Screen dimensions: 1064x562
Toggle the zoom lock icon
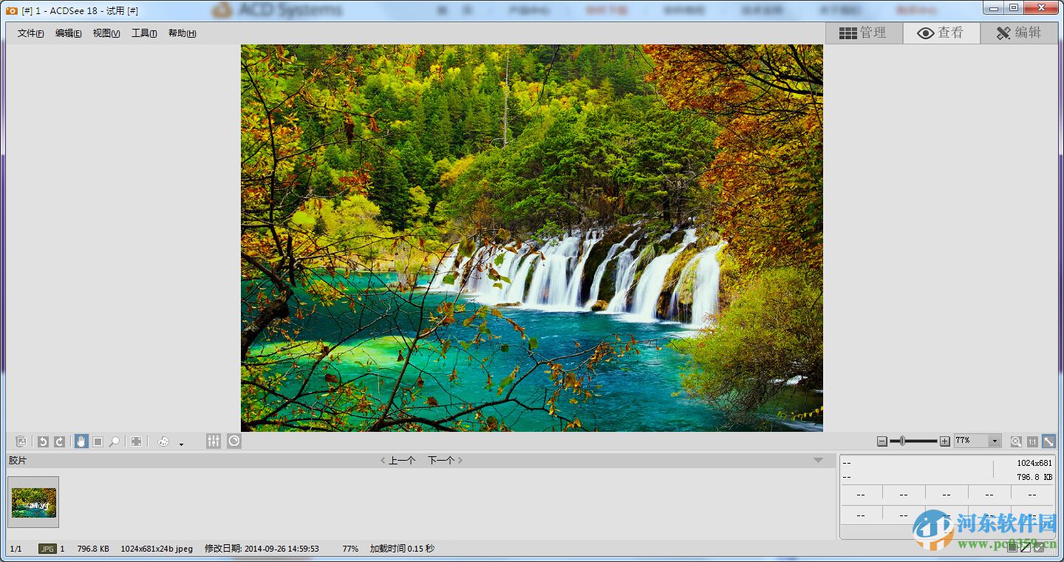[1016, 441]
